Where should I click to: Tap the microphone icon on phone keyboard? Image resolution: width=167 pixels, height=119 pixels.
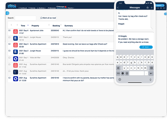click(150, 79)
